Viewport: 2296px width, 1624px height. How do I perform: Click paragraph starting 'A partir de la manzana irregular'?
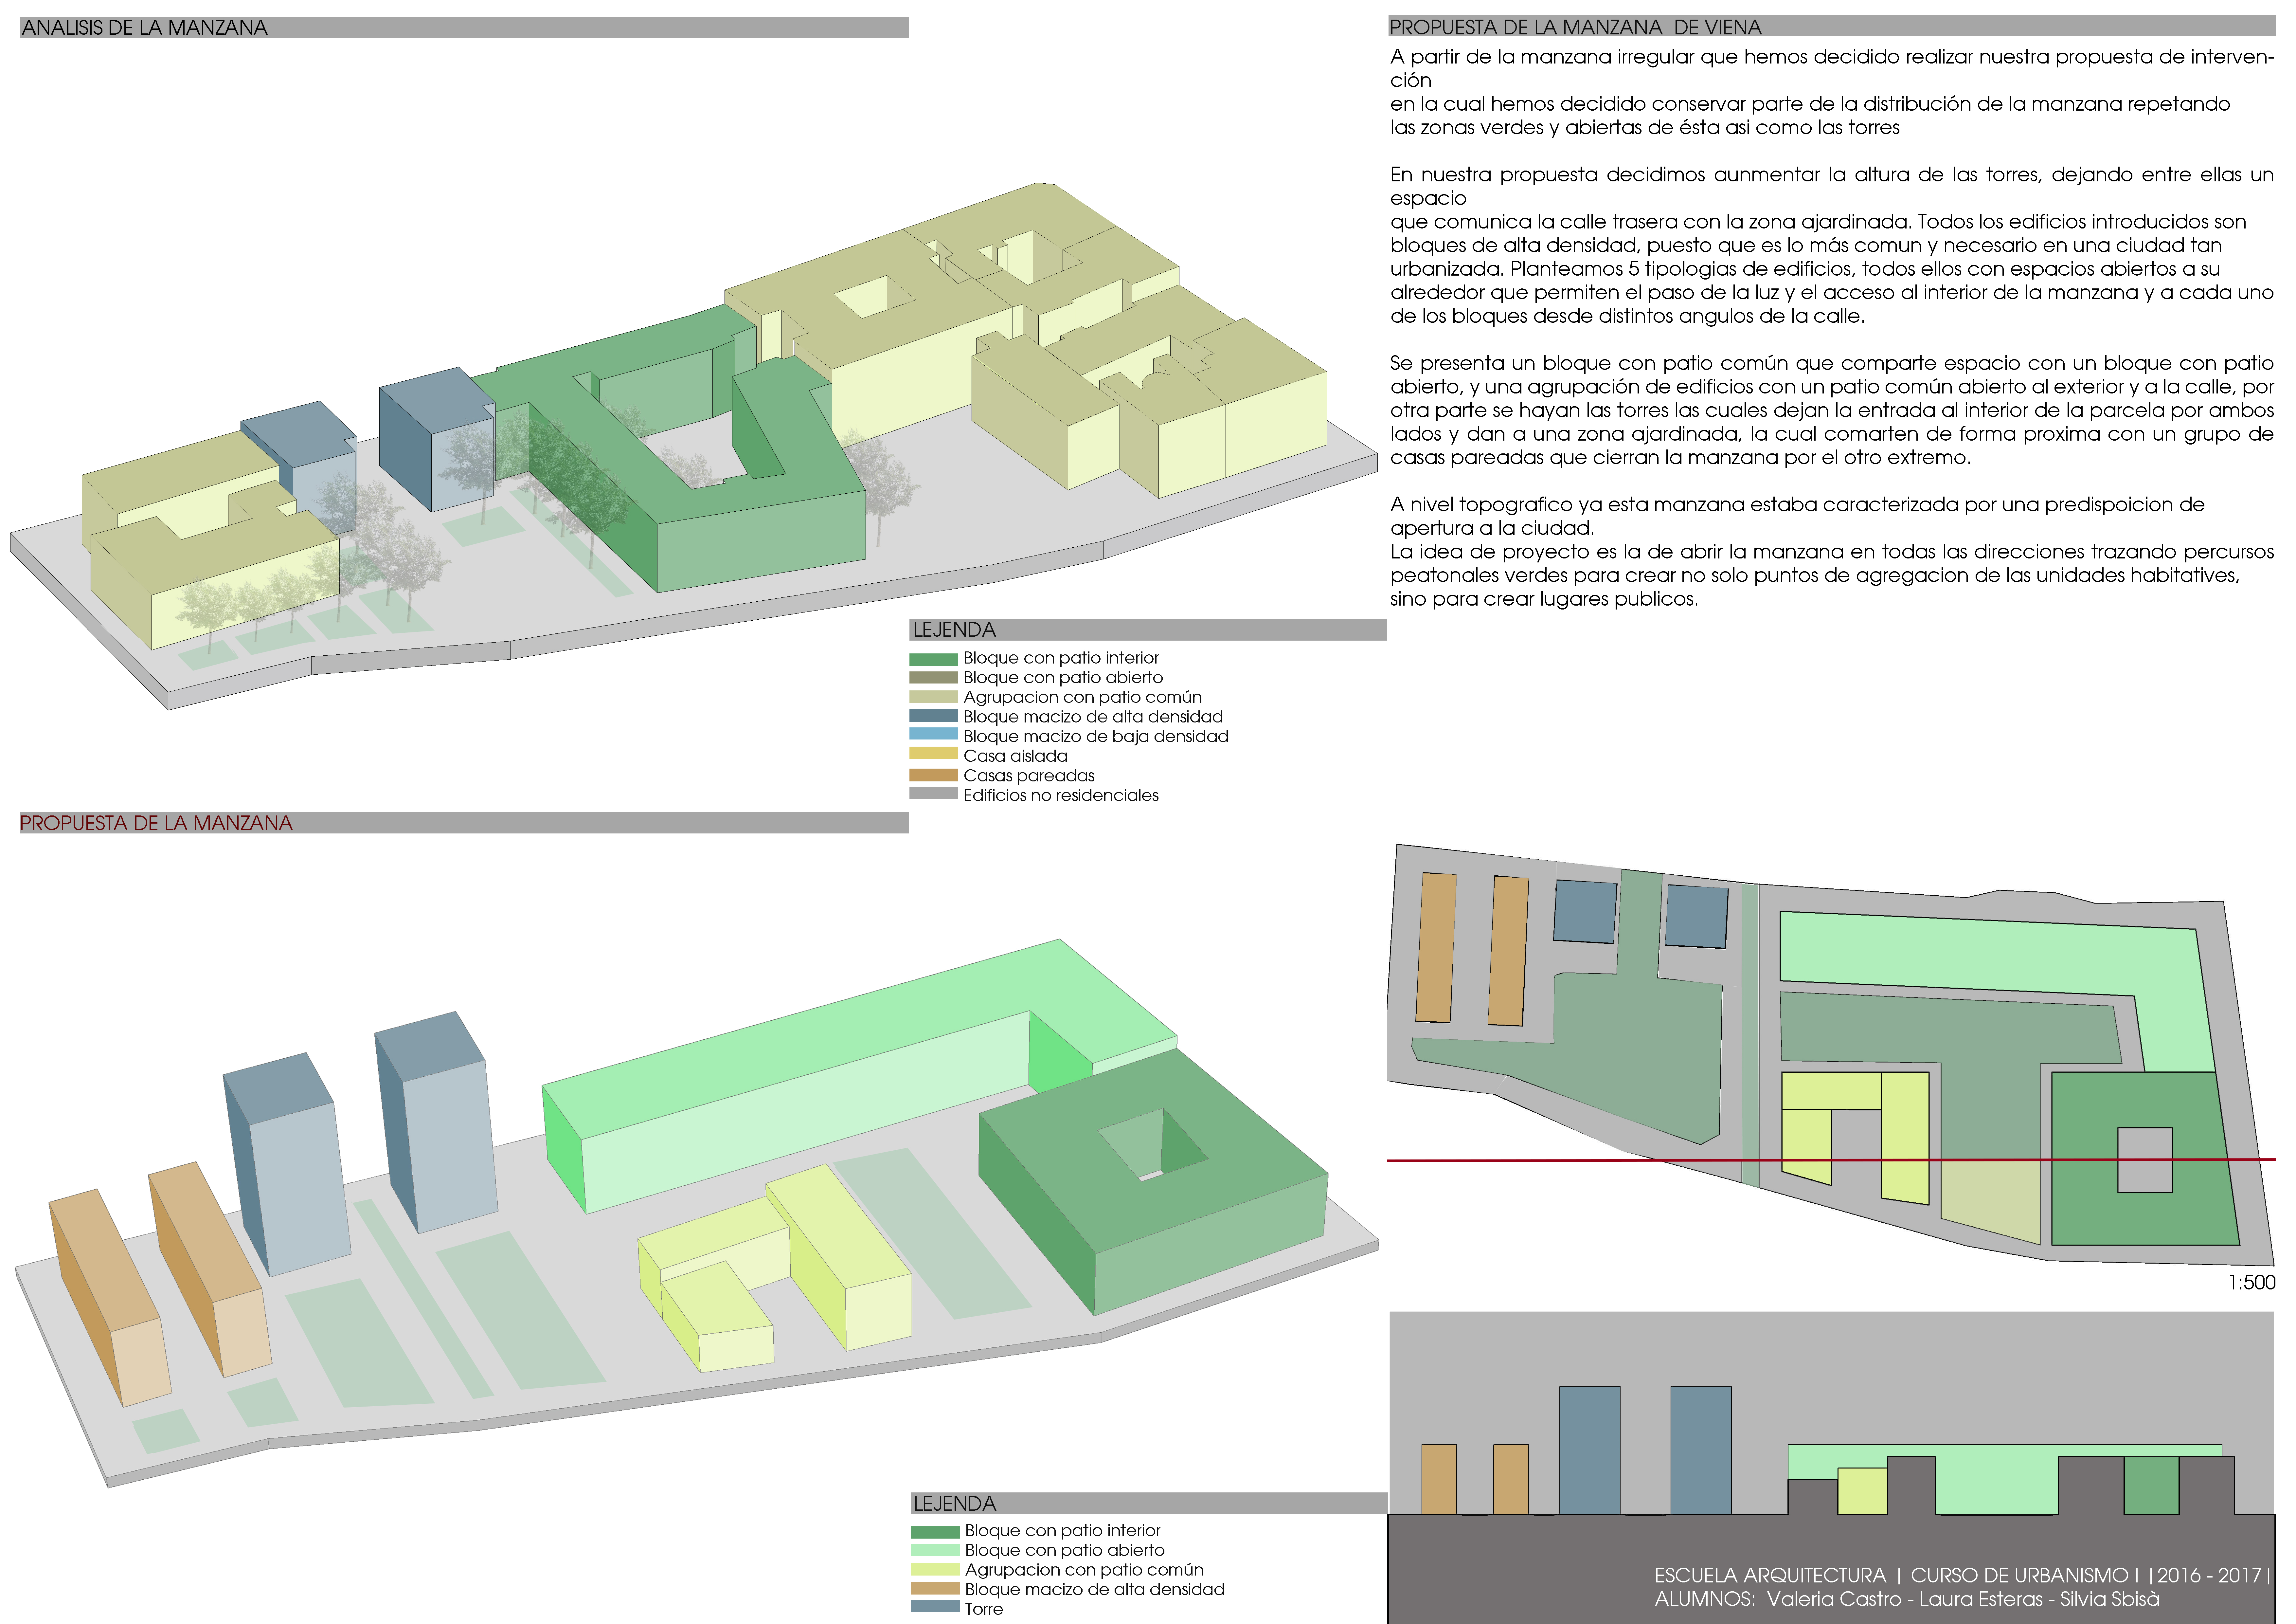(1832, 92)
